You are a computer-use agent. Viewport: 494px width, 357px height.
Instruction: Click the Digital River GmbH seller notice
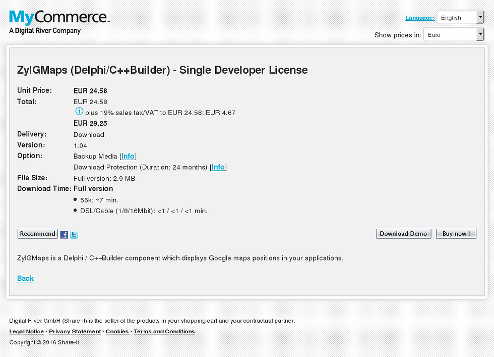coord(152,321)
